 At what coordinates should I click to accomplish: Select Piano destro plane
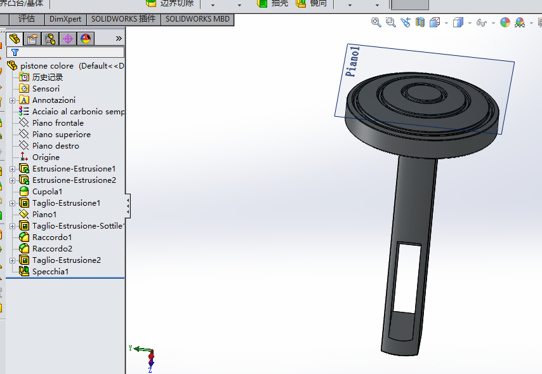pos(49,145)
